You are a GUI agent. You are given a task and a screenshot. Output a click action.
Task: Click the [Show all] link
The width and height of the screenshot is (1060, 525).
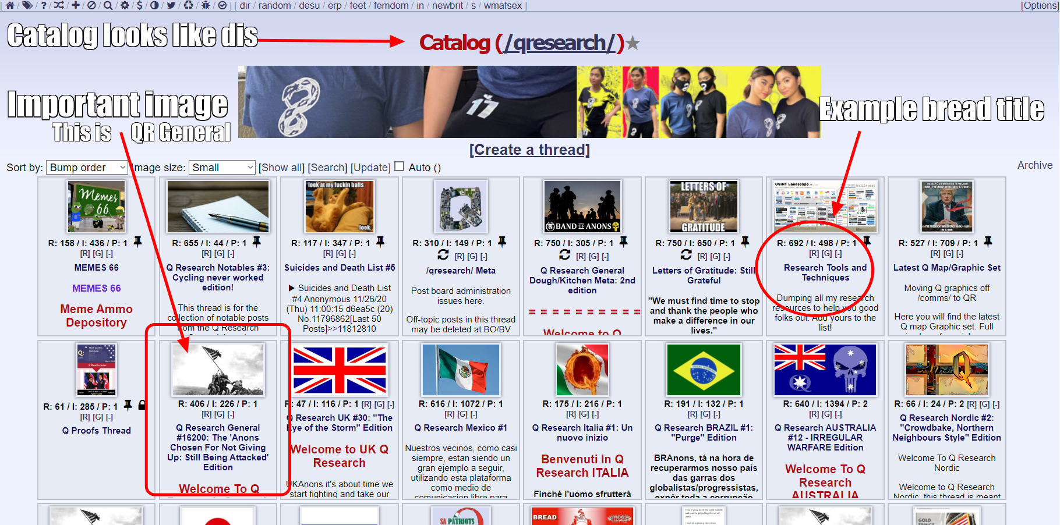[x=281, y=168]
